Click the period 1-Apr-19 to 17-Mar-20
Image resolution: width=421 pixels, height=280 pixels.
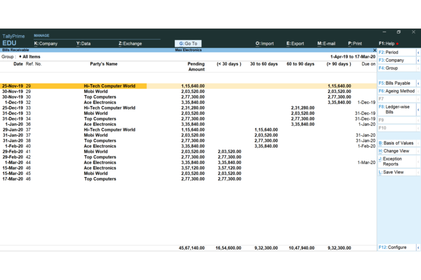click(x=353, y=57)
